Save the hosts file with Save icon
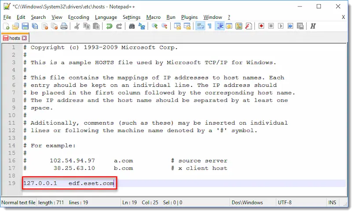 [25, 26]
